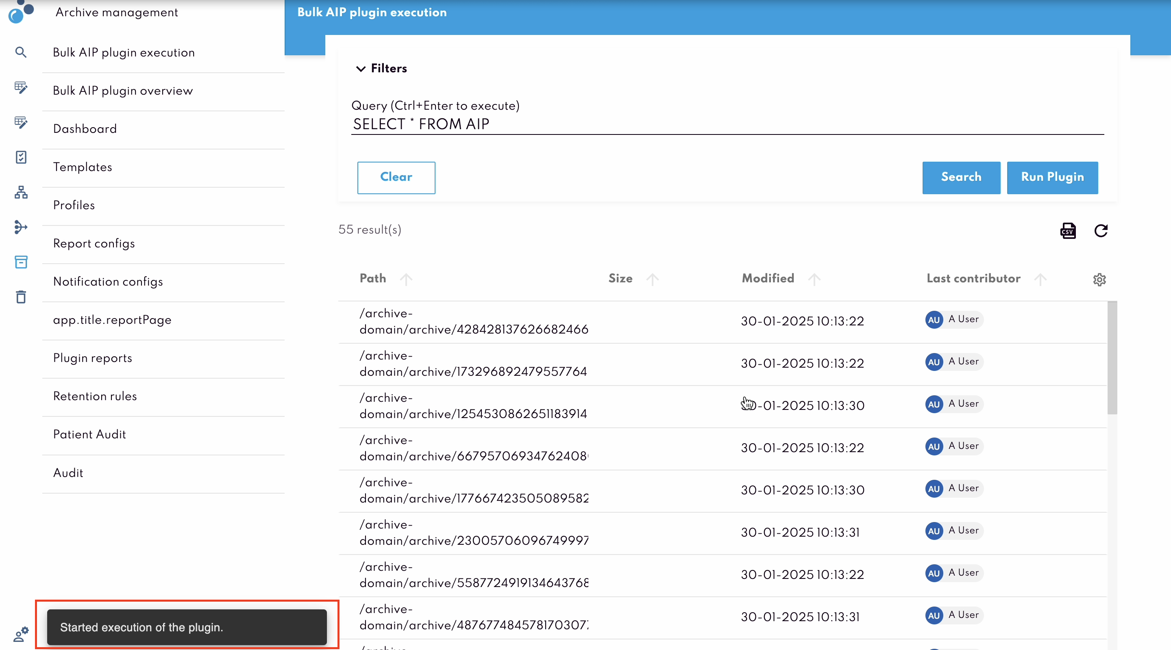Image resolution: width=1171 pixels, height=650 pixels.
Task: Open Notification configs menu item
Action: (x=163, y=282)
